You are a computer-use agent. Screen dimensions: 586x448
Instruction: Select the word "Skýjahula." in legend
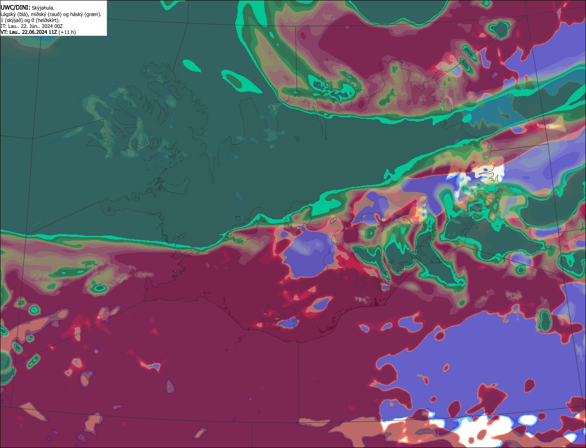click(43, 8)
